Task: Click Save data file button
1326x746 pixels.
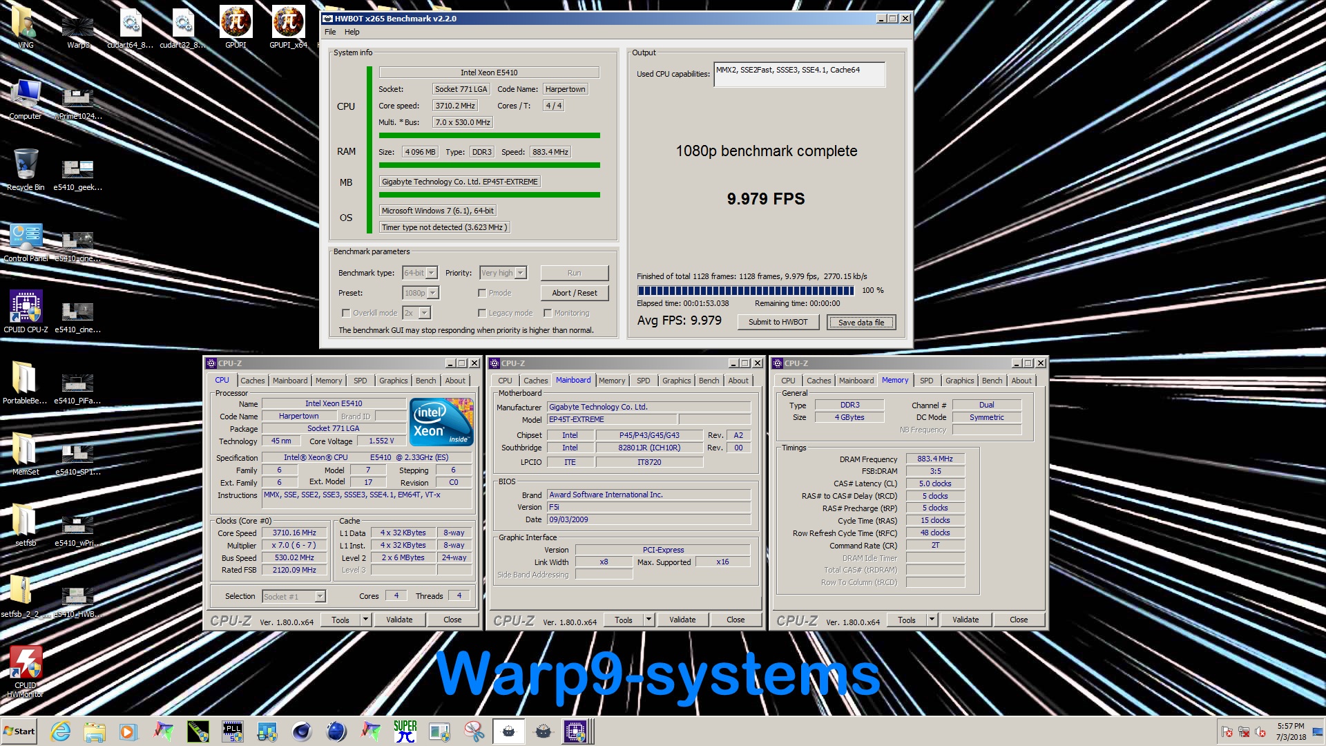Action: pos(861,323)
